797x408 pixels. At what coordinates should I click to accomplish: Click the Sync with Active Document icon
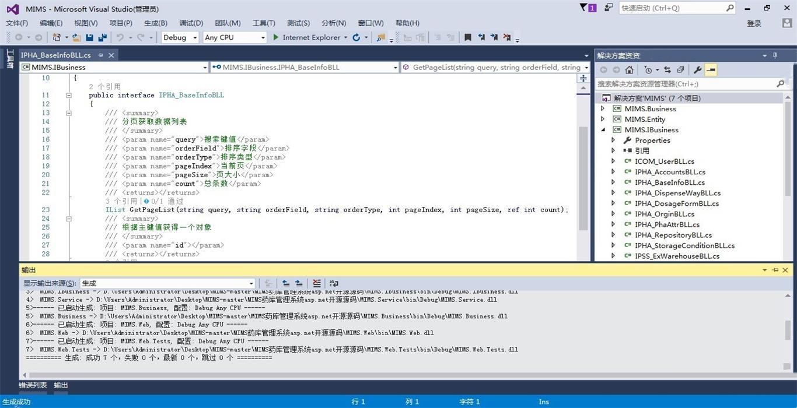click(x=667, y=69)
